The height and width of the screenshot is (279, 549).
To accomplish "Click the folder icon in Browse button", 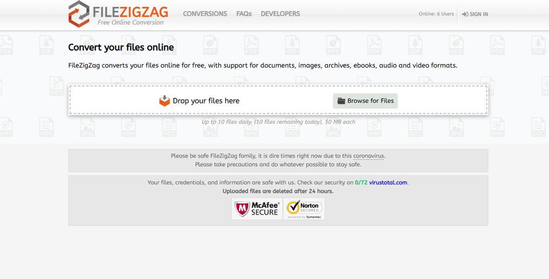I will 341,101.
